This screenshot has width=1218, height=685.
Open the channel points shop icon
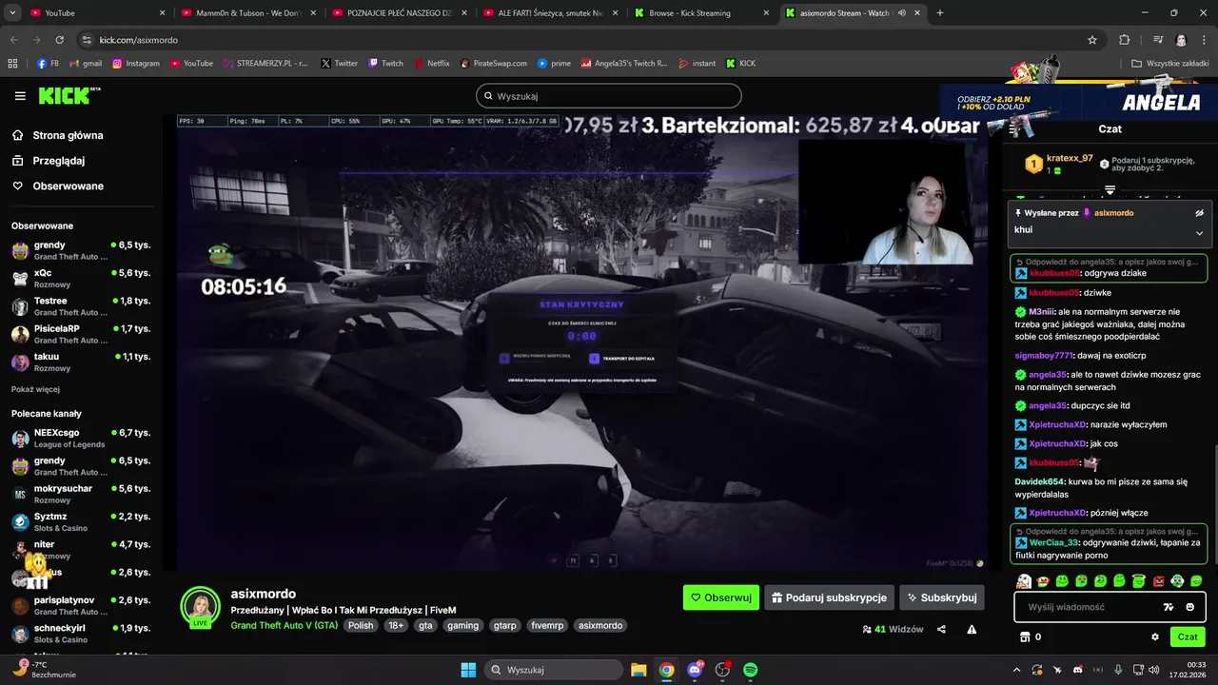pyautogui.click(x=1025, y=636)
